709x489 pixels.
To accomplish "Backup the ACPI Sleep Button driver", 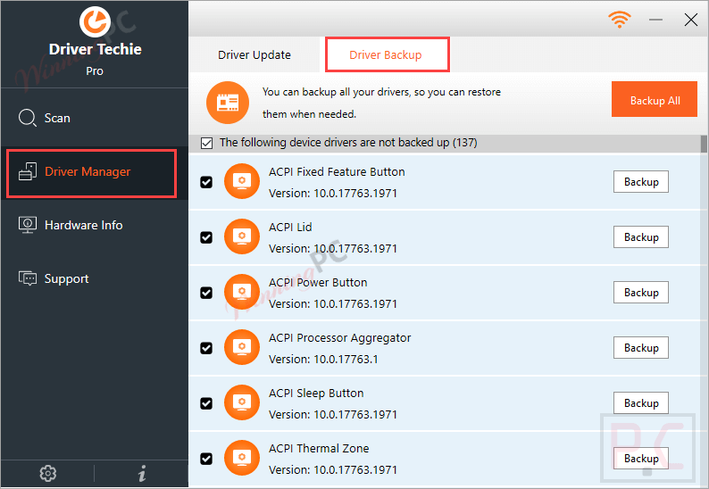I will 641,402.
